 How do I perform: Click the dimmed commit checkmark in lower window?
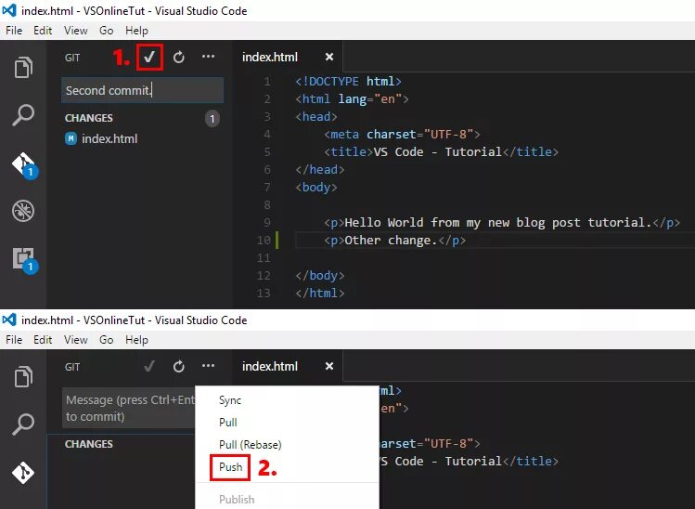(149, 366)
